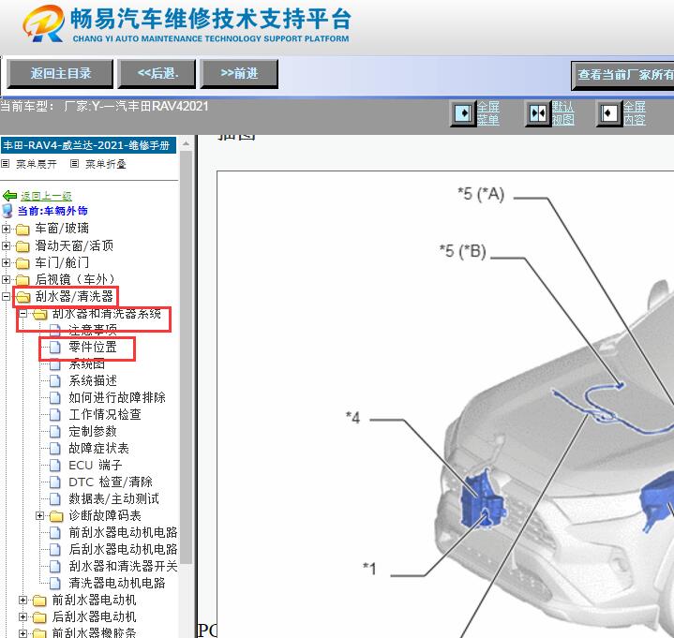Viewport: 674px width, 638px height.
Task: Click the 清洗器电动机电路 document icon
Action: (x=54, y=584)
